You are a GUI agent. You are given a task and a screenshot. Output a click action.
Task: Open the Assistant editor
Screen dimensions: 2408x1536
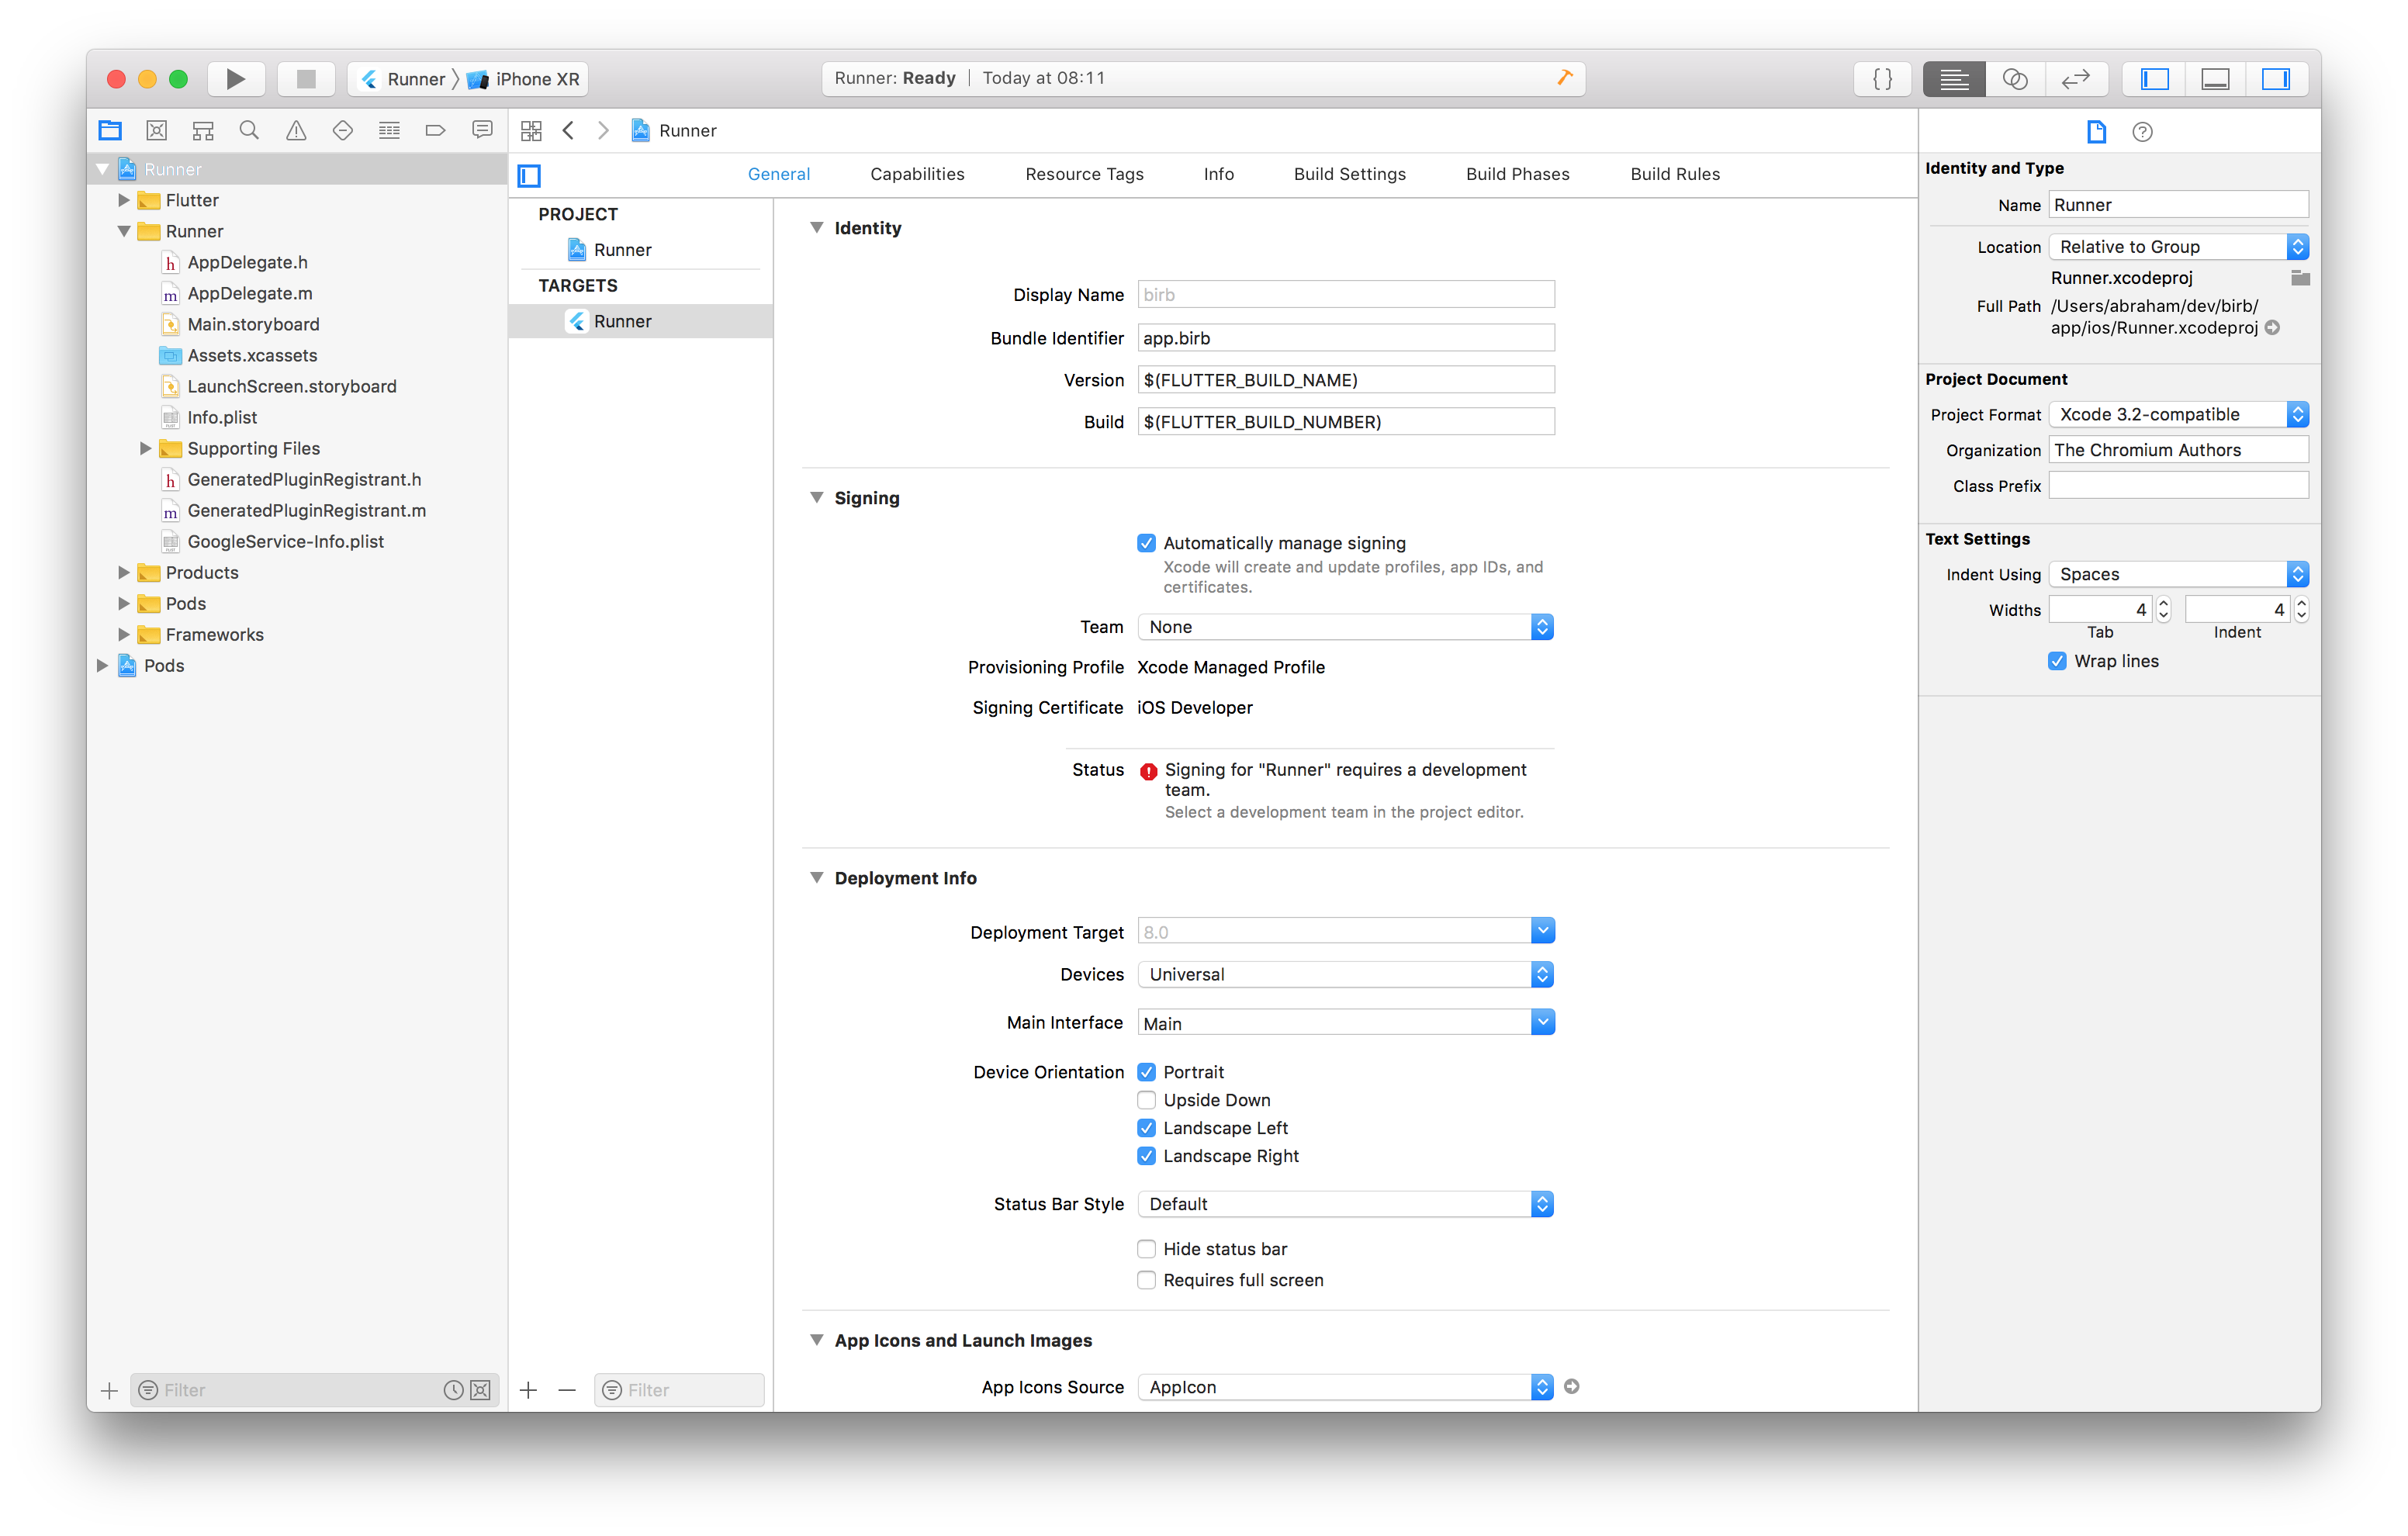pos(2016,79)
